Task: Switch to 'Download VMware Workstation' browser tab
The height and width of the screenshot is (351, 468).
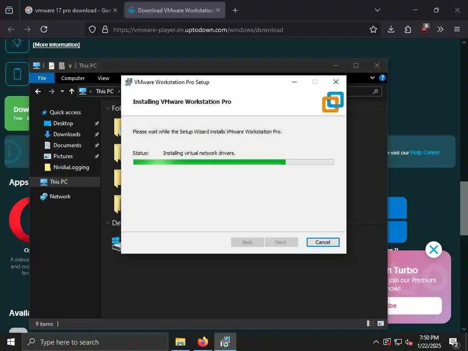Action: pos(175,10)
